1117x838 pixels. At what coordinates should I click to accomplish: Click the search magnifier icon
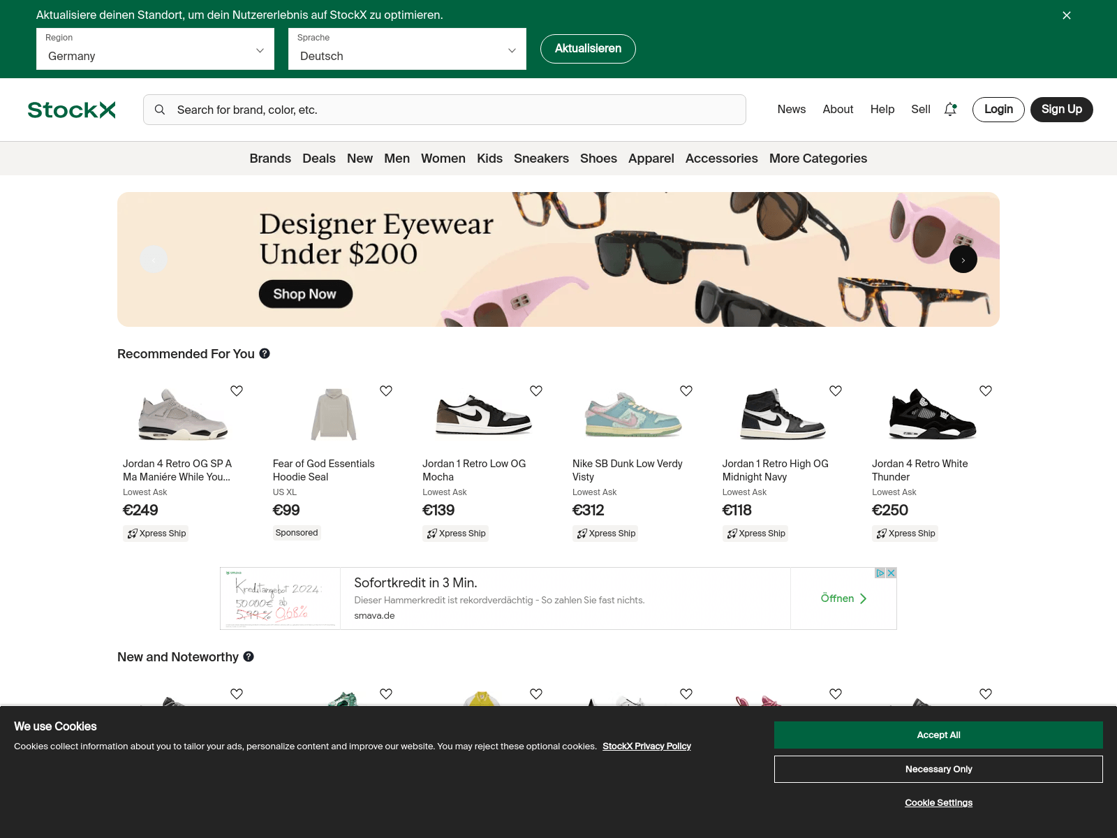pyautogui.click(x=160, y=110)
